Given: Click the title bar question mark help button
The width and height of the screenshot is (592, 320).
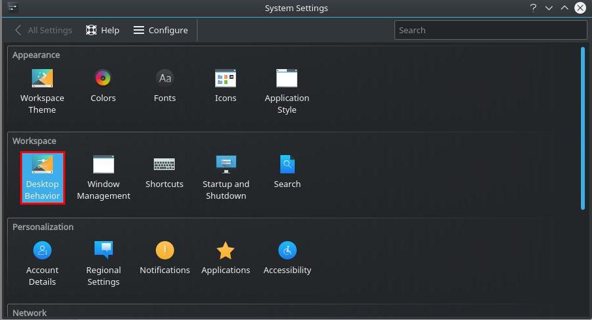Looking at the screenshot, I should (533, 8).
